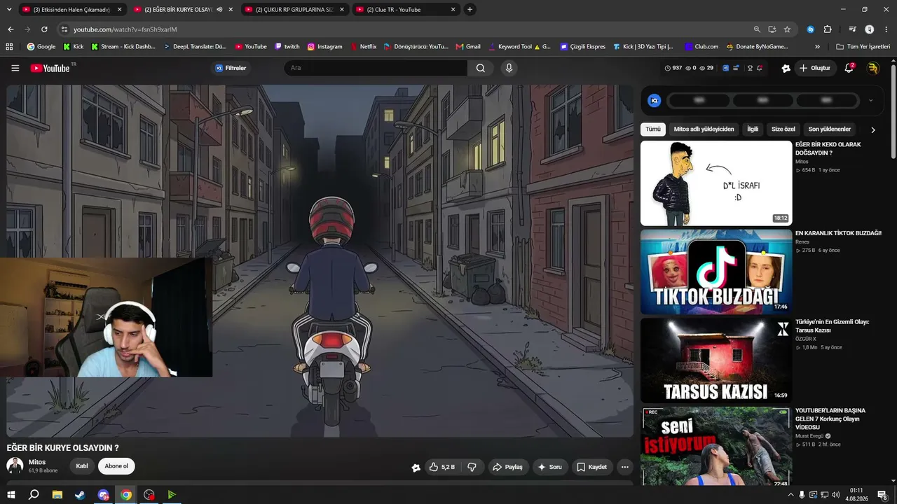Open the Kick bookmark
The height and width of the screenshot is (504, 897).
click(73, 47)
